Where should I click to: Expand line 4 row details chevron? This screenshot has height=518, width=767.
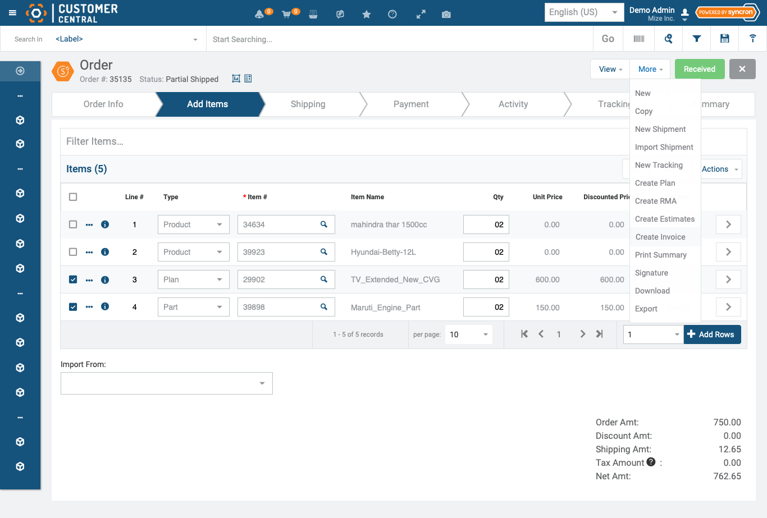pos(728,307)
